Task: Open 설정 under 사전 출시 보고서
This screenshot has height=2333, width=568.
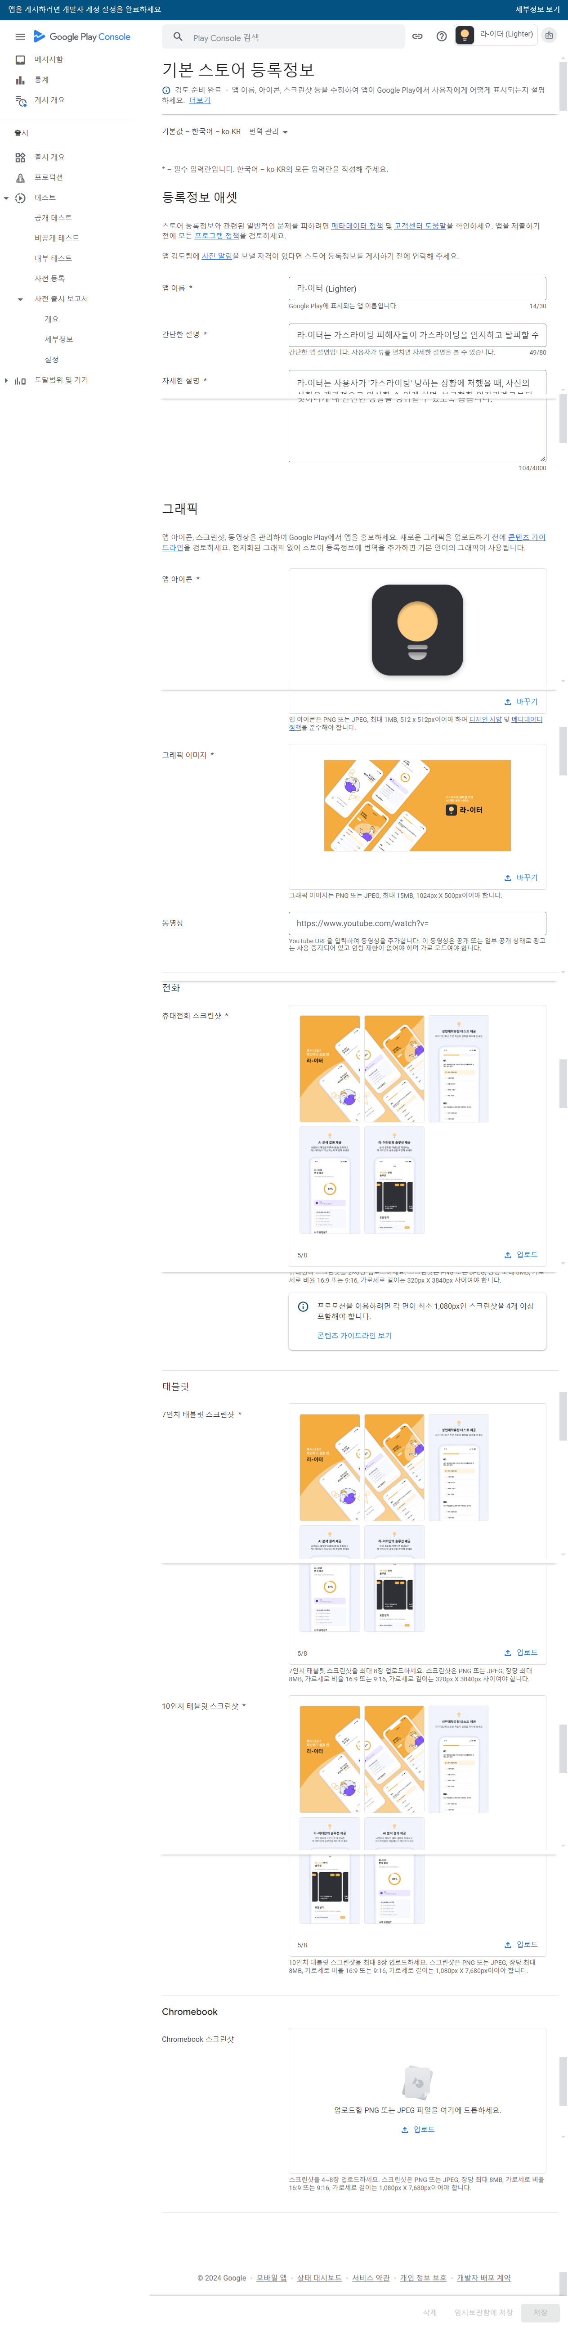Action: pos(52,360)
